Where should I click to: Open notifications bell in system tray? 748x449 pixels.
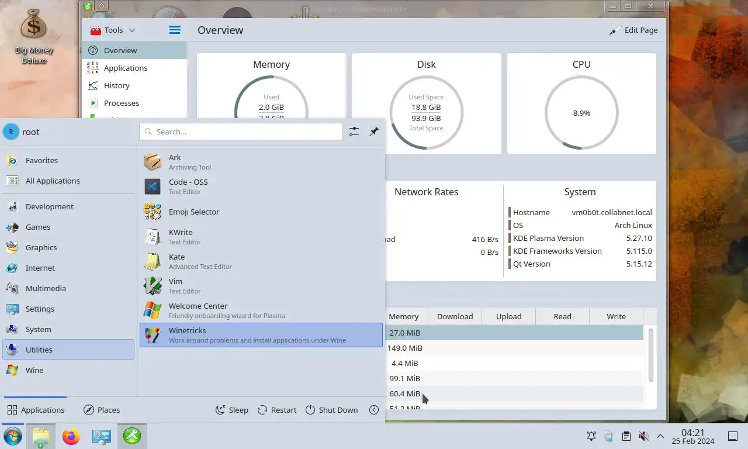[591, 436]
